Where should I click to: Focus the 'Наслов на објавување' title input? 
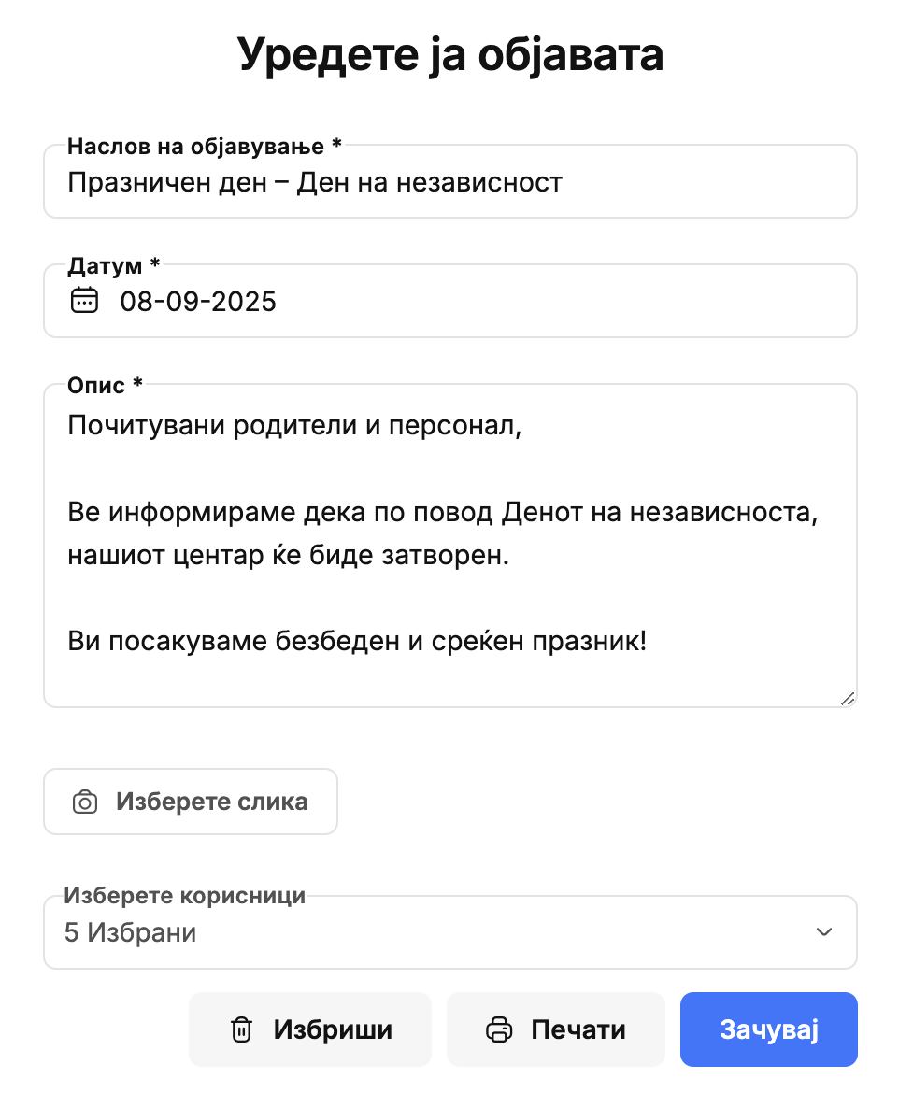click(449, 182)
